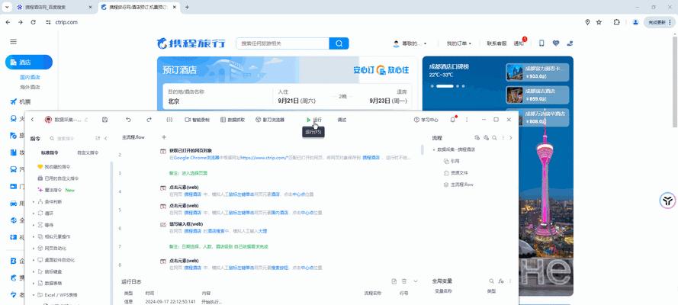678x305 pixels.
Task: Click the save icon in the RPA toolbar
Action: pyautogui.click(x=104, y=120)
